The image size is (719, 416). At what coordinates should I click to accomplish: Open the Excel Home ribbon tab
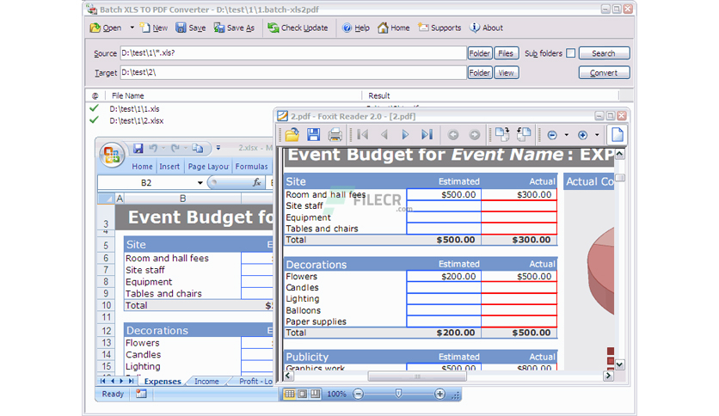click(x=142, y=167)
